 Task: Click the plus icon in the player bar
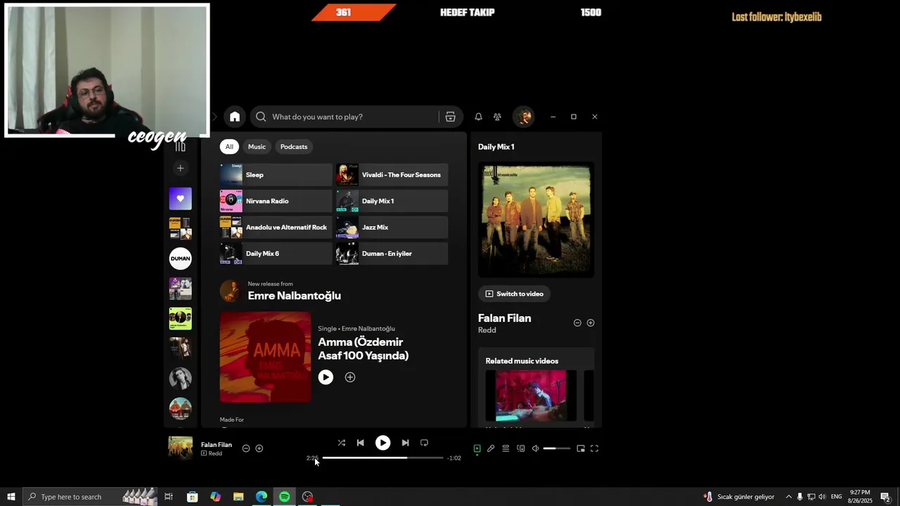[259, 448]
